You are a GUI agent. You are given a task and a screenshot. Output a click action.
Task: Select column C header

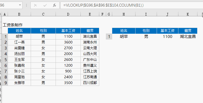[43, 14]
